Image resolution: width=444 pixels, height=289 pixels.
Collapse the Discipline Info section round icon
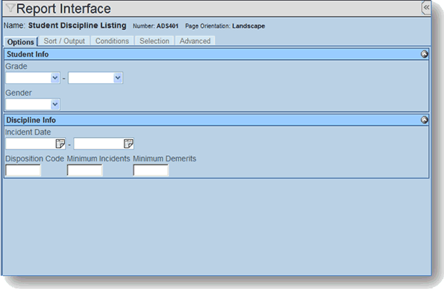coord(424,120)
